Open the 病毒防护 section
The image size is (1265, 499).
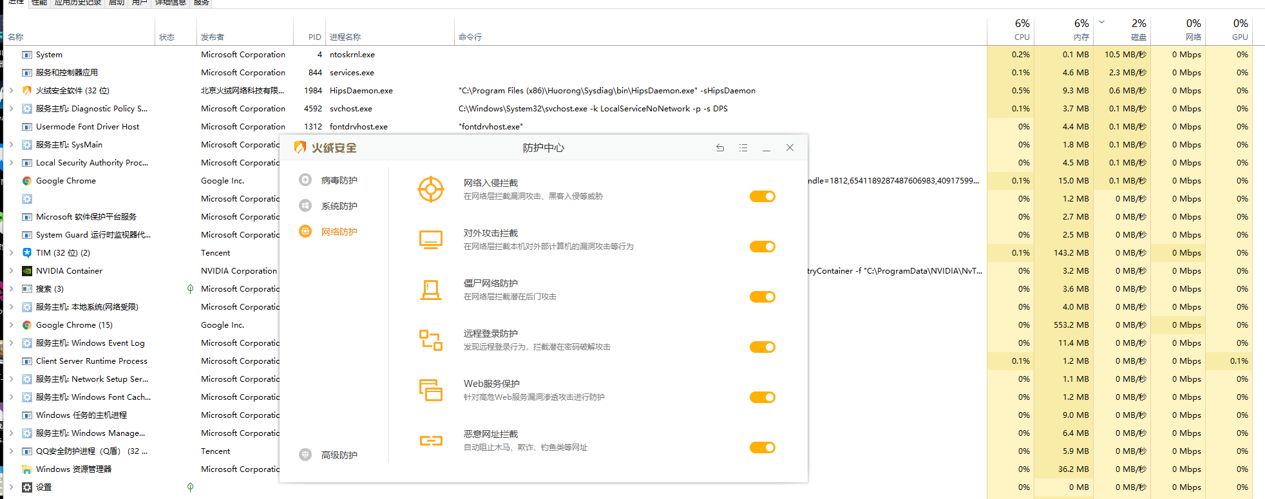point(339,180)
